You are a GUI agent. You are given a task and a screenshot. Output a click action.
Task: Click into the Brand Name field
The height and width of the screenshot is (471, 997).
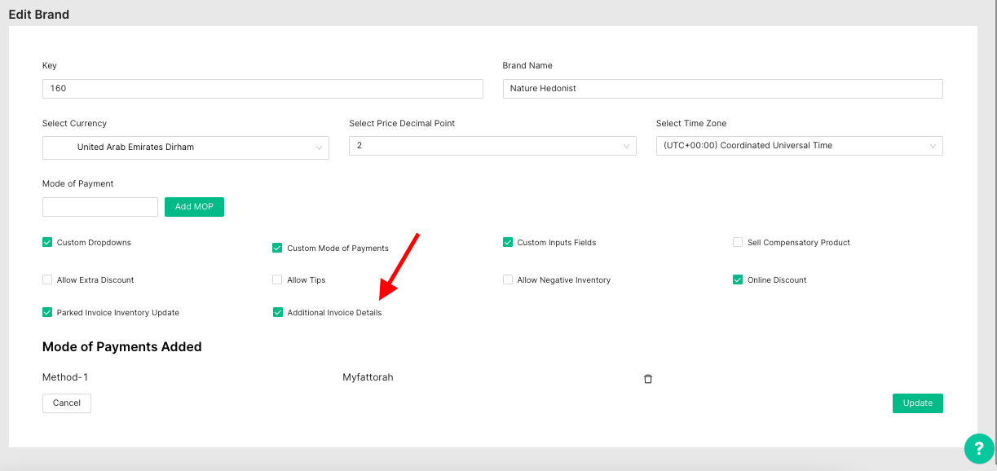coord(722,89)
